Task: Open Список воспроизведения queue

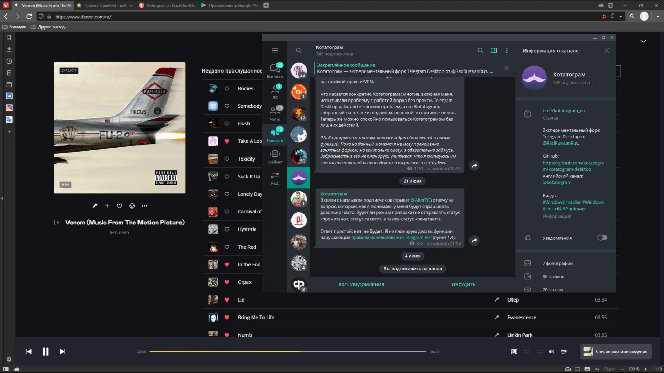Action: tap(615, 352)
